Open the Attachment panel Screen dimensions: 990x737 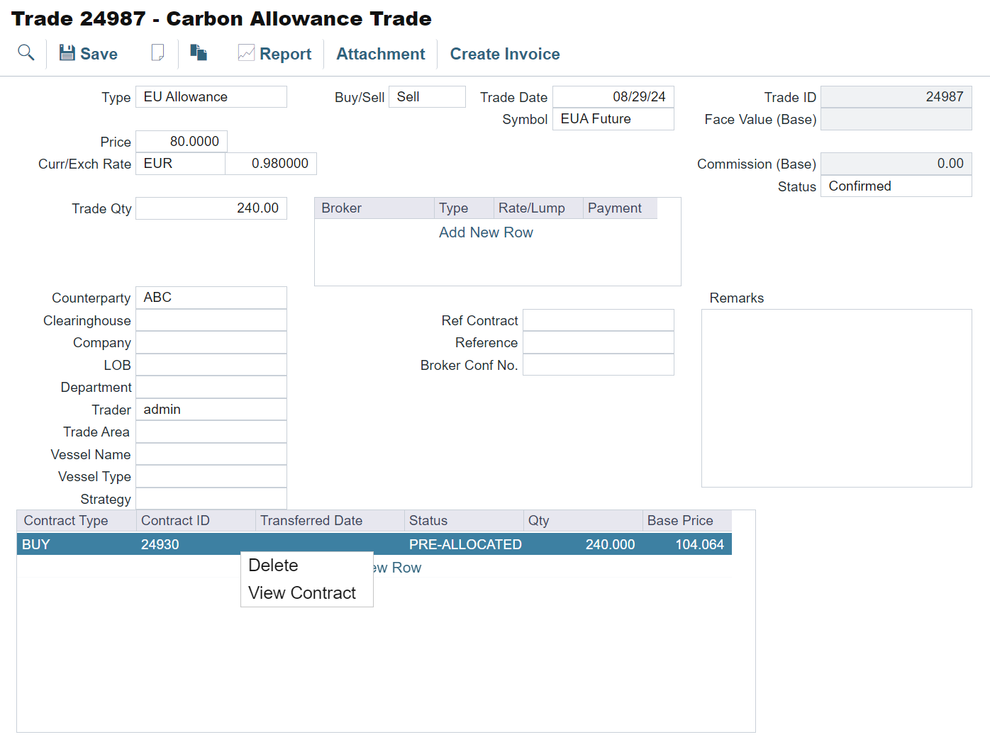click(380, 53)
